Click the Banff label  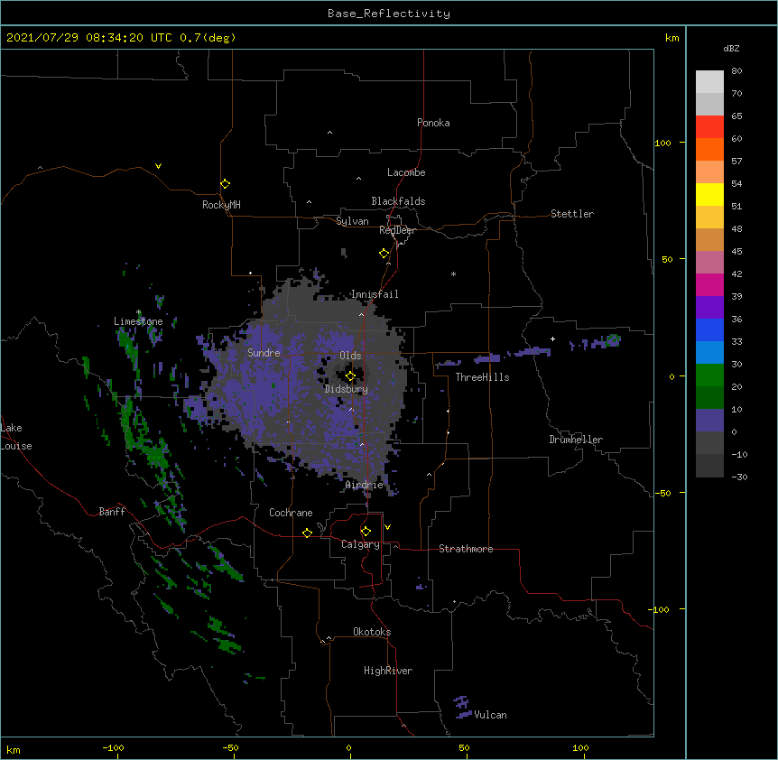pos(112,512)
